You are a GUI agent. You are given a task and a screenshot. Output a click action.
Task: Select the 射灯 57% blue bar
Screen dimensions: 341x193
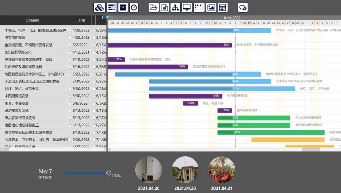(x=222, y=89)
